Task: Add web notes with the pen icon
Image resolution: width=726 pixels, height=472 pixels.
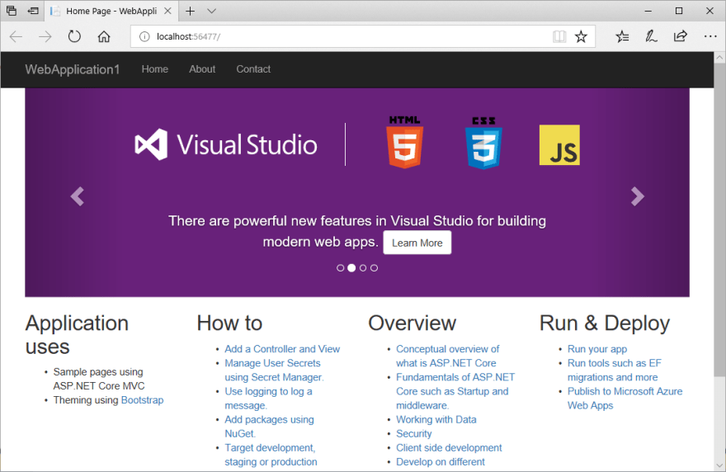Action: [x=651, y=36]
